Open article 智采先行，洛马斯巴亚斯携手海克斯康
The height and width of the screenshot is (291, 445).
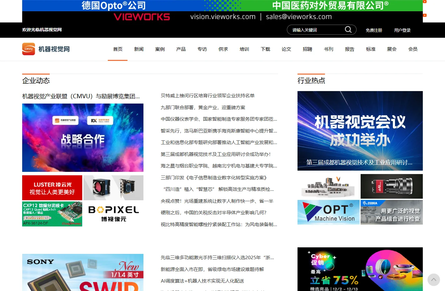tap(219, 131)
